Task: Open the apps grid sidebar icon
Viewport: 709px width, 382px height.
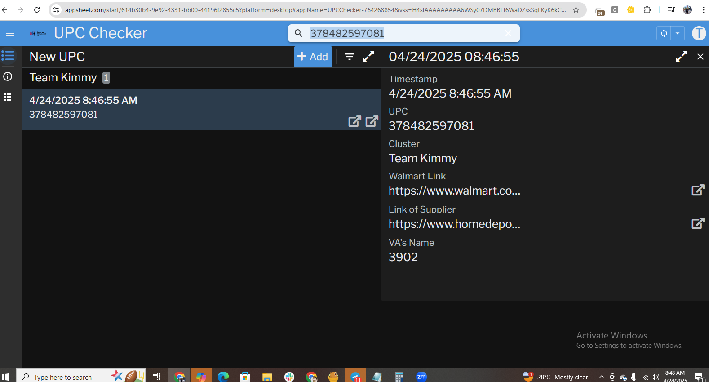Action: pyautogui.click(x=8, y=97)
